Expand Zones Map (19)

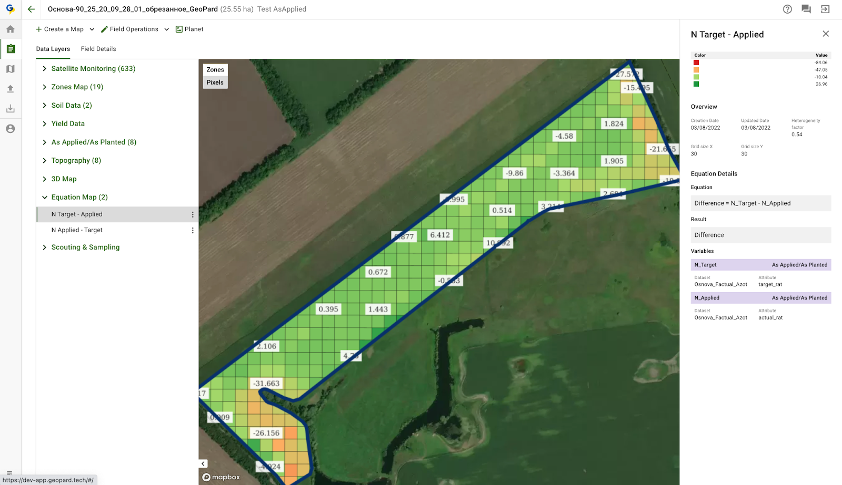45,87
